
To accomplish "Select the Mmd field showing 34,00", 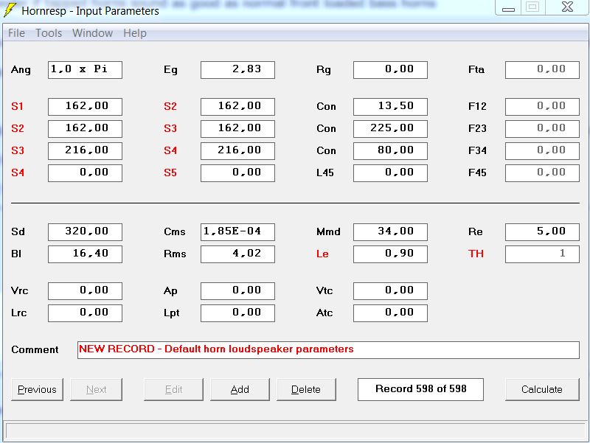I will coord(390,232).
